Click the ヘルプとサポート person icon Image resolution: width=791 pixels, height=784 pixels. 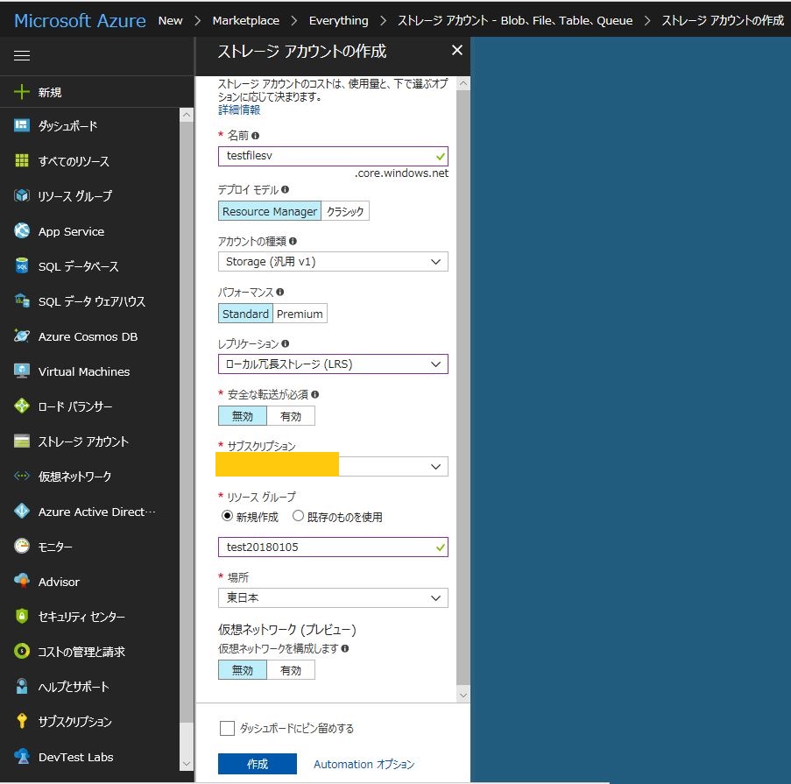[22, 686]
